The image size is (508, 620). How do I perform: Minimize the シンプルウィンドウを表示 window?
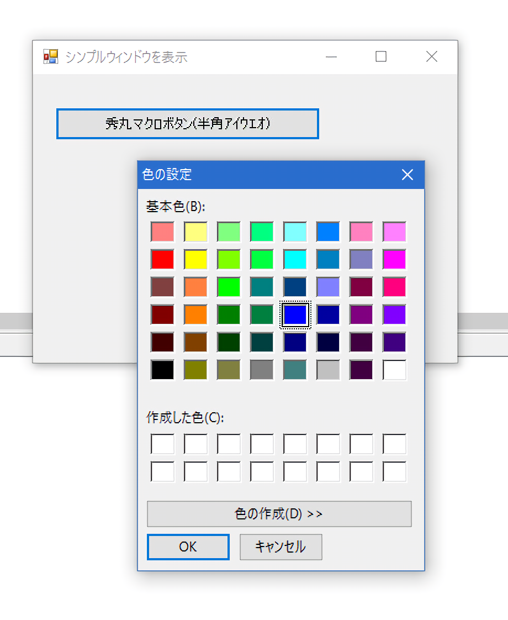[331, 56]
